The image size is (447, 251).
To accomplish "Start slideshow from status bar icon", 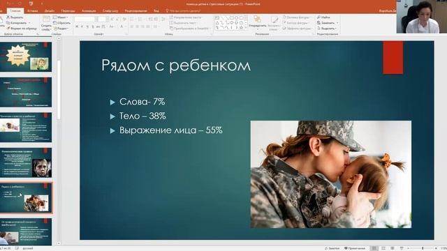I will click(x=402, y=248).
